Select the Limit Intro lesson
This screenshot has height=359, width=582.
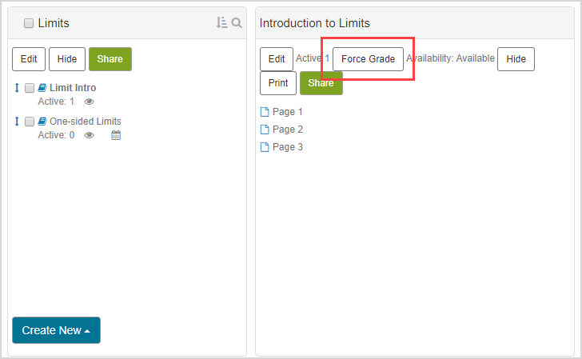click(73, 88)
